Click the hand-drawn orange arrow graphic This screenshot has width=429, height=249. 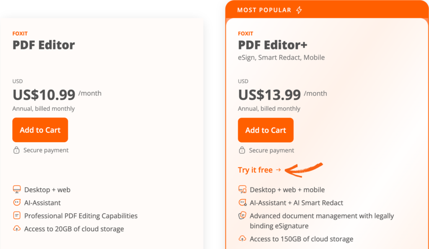304,170
